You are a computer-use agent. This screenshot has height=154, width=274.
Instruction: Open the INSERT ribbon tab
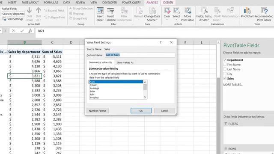coord(12,3)
